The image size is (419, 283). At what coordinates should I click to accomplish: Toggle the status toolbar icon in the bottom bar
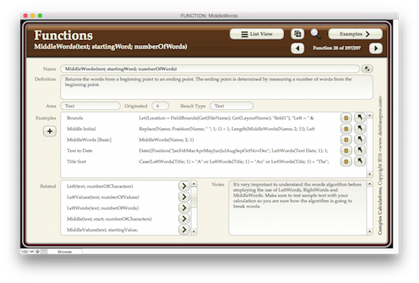(x=44, y=252)
